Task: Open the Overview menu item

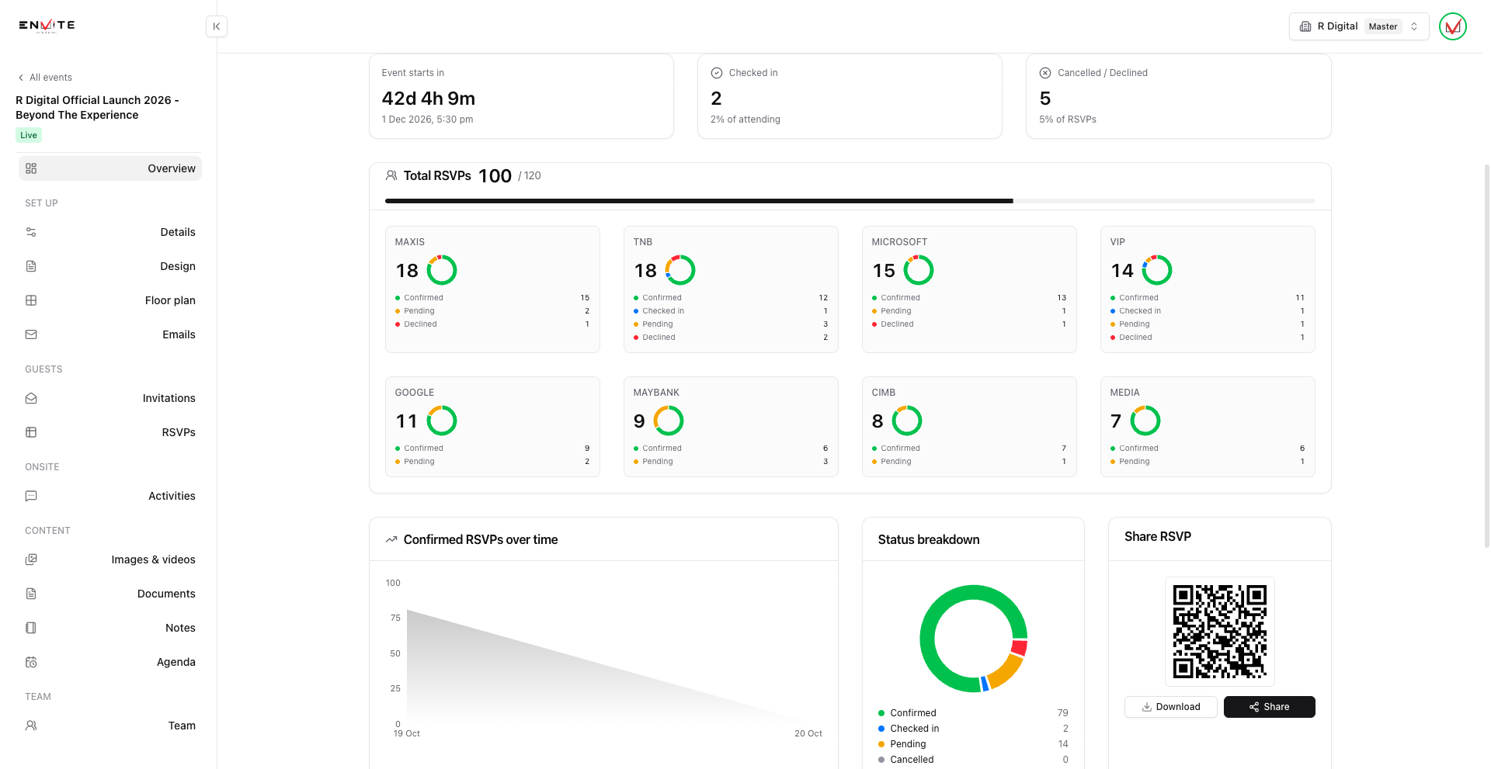Action: point(109,168)
